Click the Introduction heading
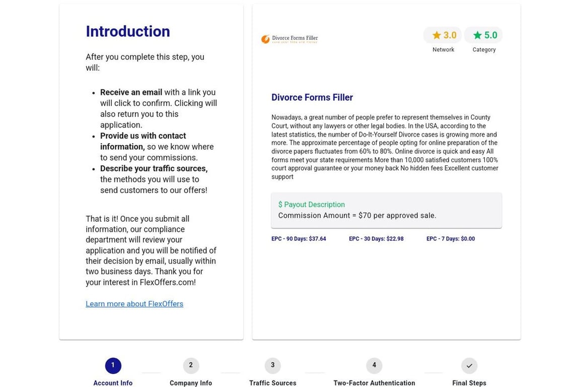 point(128,31)
